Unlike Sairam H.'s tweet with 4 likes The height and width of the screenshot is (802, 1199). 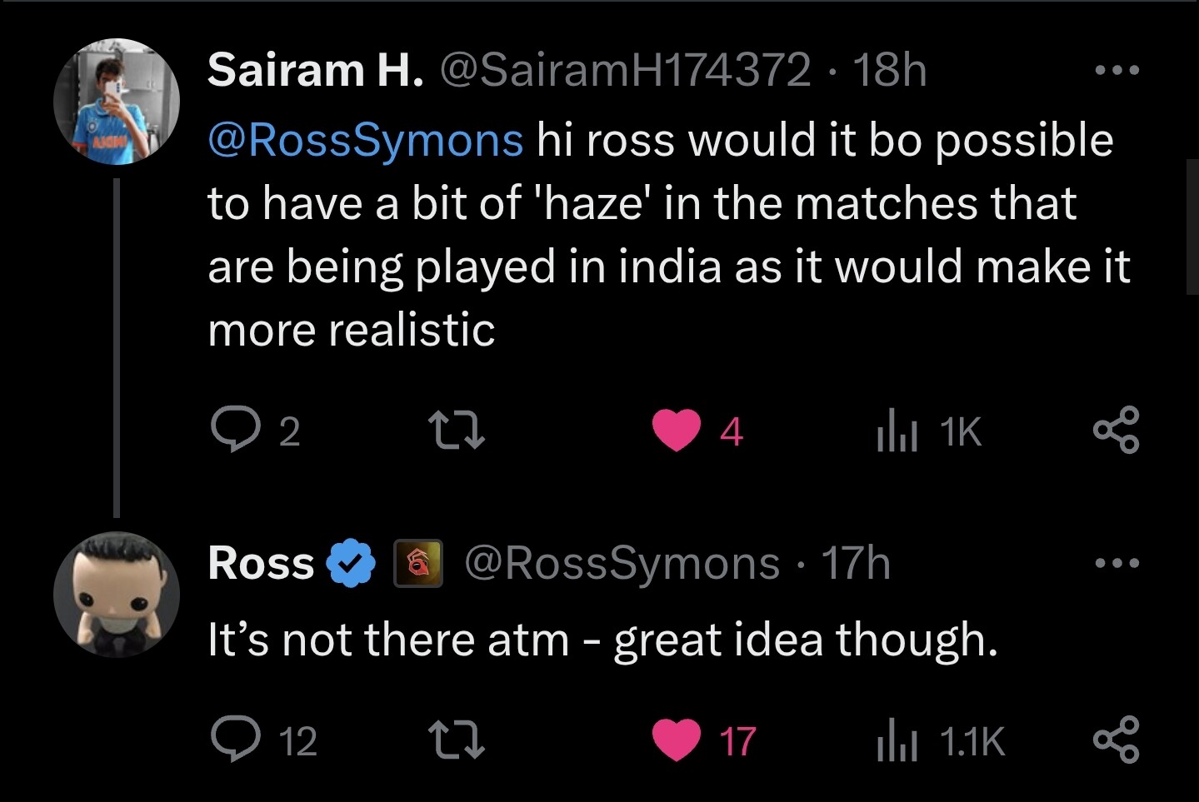point(676,431)
